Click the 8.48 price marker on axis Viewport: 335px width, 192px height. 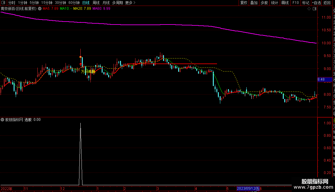pyautogui.click(x=325, y=79)
